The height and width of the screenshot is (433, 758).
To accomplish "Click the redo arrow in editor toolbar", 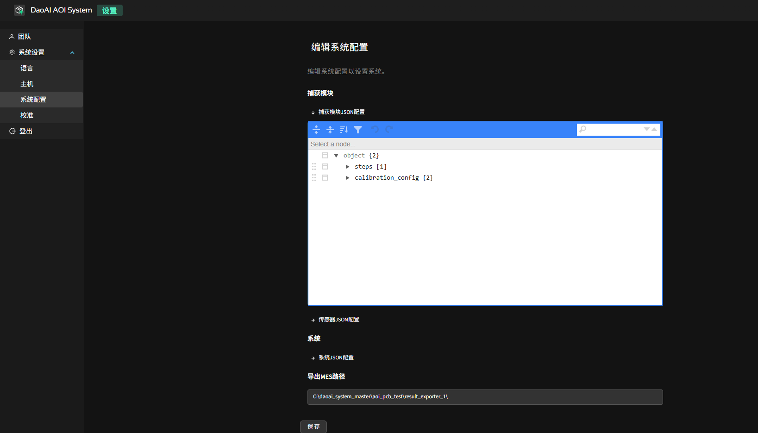I will tap(389, 130).
